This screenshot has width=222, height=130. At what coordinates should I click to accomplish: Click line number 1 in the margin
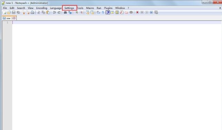[x=8, y=22]
